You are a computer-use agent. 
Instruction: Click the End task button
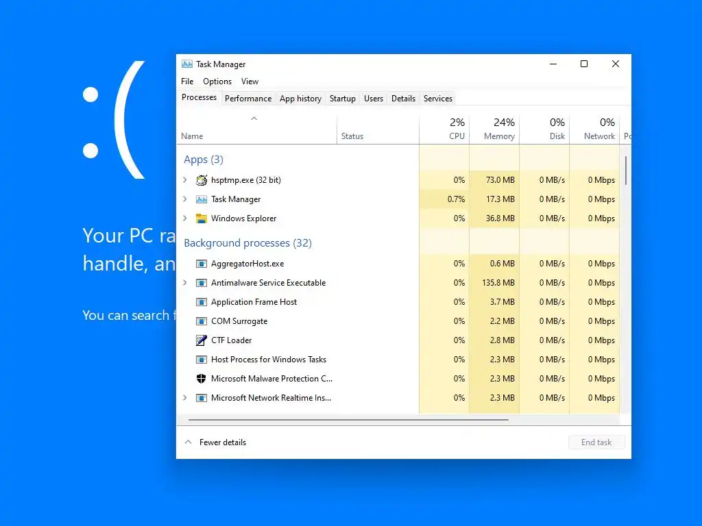[x=596, y=442]
